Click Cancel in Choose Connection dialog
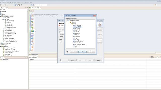 click(91, 52)
